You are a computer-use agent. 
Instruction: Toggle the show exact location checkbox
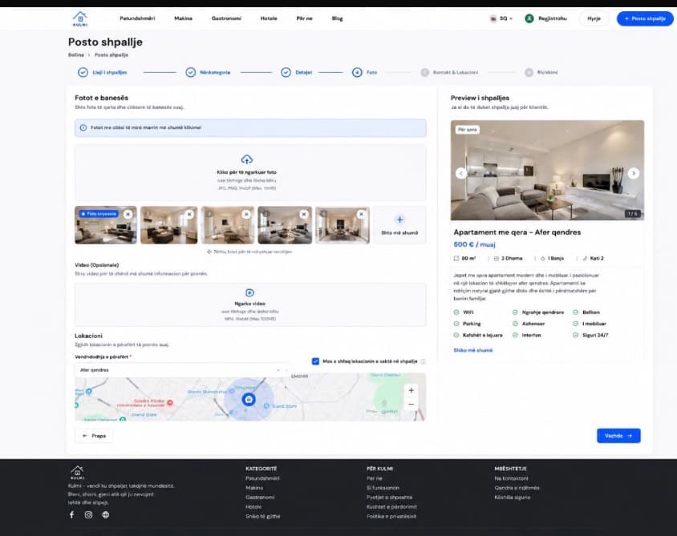tap(315, 361)
